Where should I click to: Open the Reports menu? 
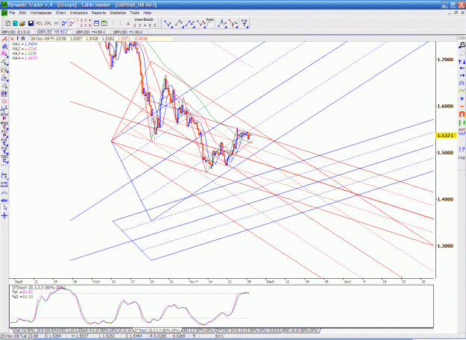tap(98, 13)
